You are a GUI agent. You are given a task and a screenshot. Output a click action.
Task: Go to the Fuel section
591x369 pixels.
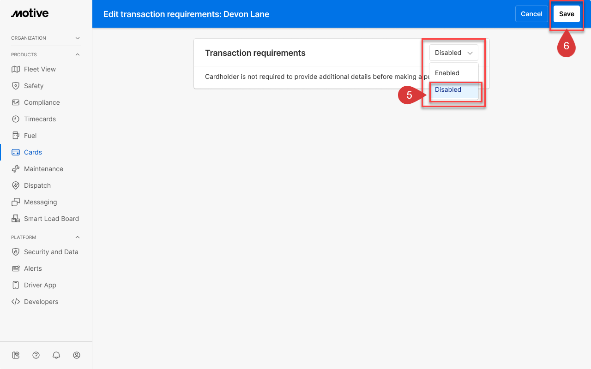(x=30, y=136)
